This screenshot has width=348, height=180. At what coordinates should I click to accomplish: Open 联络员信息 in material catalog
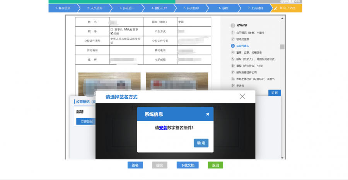(242, 39)
